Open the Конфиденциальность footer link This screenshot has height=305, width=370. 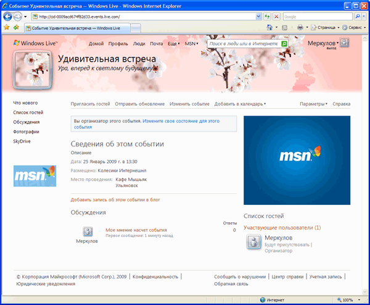pos(155,277)
